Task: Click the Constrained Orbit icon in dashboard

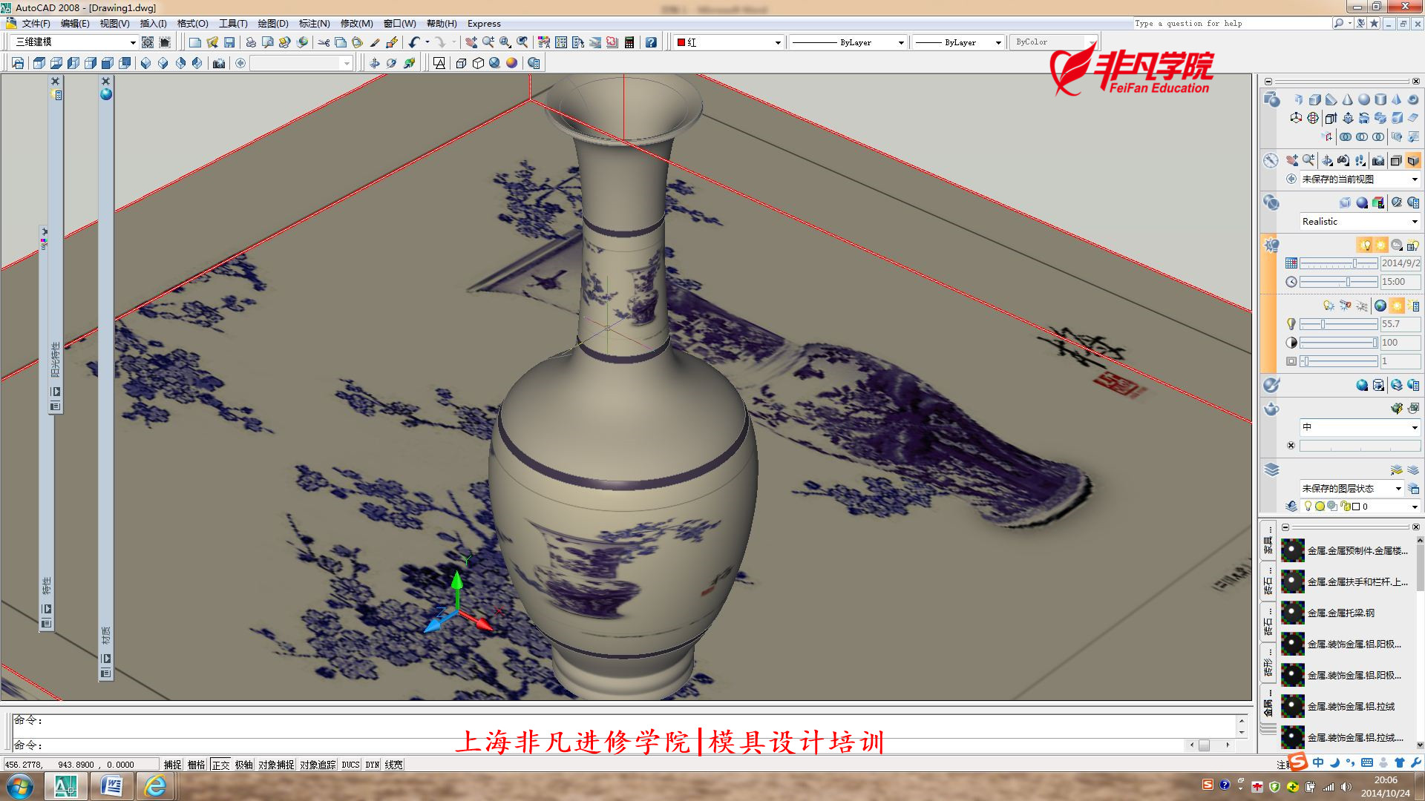Action: pyautogui.click(x=1327, y=160)
